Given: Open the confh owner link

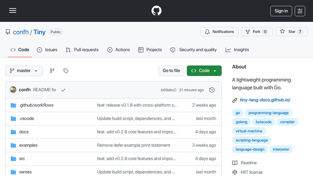Looking at the screenshot, I should (21, 32).
